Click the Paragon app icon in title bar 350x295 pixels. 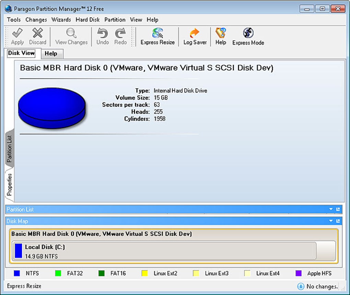click(x=8, y=9)
